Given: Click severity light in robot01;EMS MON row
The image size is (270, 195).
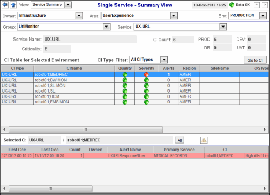Looking at the screenshot, I should (x=146, y=102).
